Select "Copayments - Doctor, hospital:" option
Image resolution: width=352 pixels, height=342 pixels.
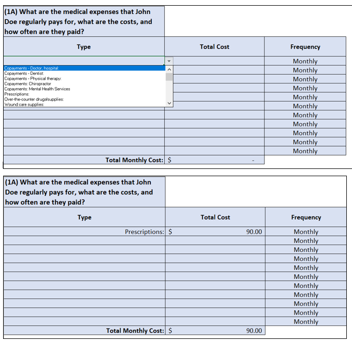pyautogui.click(x=85, y=68)
